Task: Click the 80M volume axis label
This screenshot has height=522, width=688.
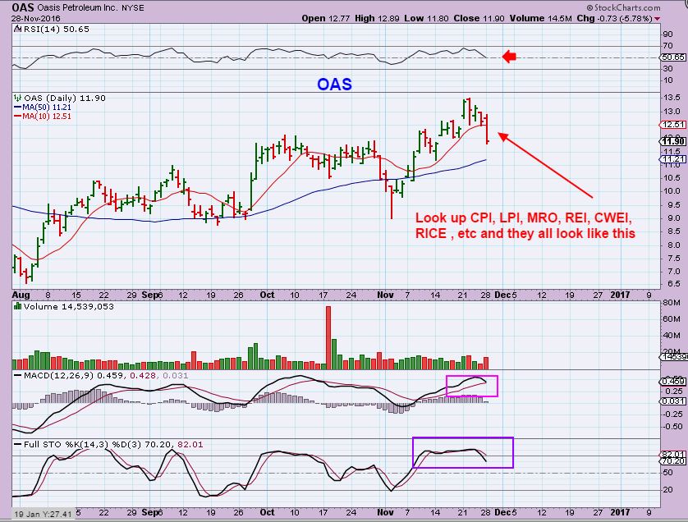Action: point(672,302)
